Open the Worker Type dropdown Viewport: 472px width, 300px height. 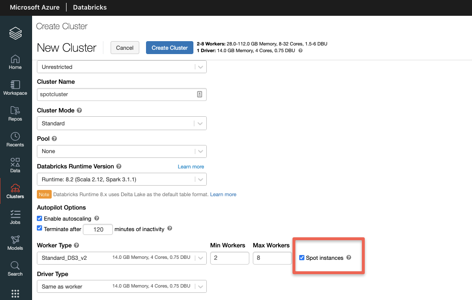pyautogui.click(x=122, y=258)
